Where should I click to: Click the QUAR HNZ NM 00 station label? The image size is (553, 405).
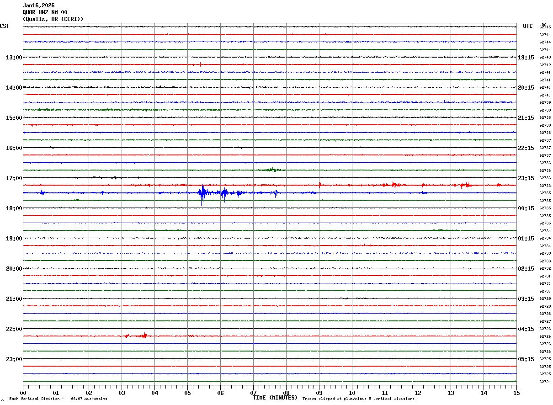(45, 12)
